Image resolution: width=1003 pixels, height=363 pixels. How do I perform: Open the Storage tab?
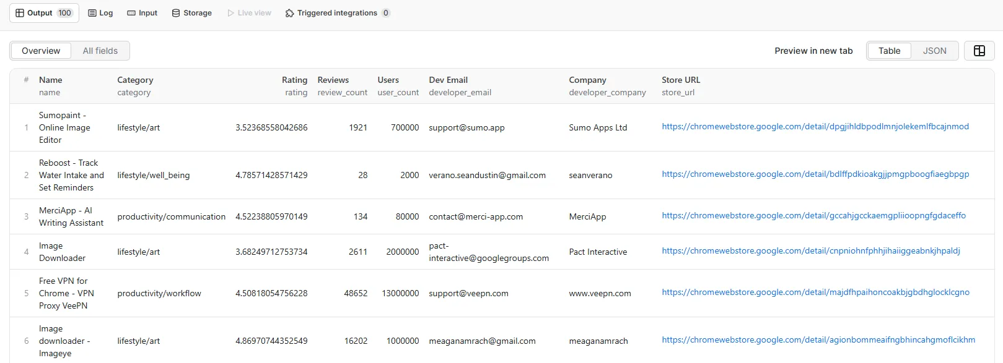[x=191, y=13]
